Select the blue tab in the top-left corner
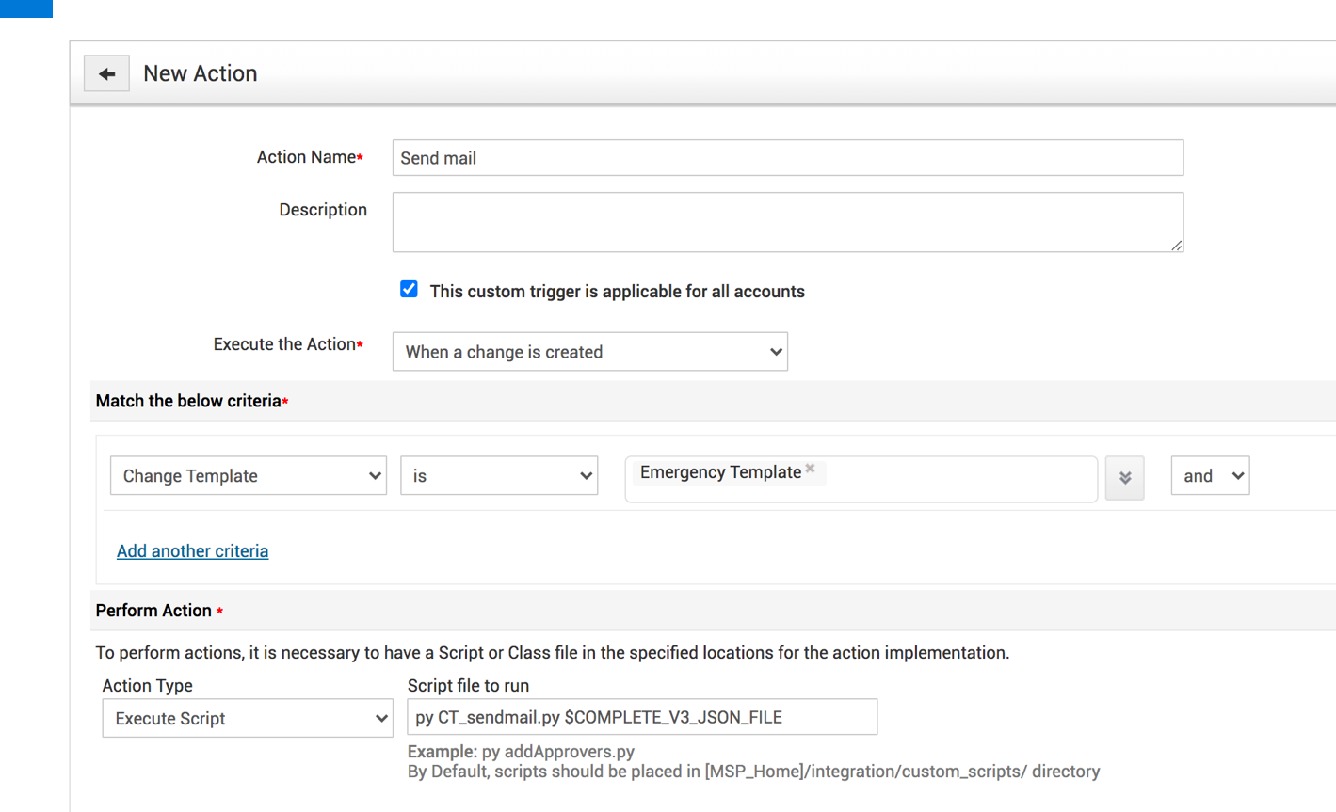The width and height of the screenshot is (1336, 812). tap(25, 8)
